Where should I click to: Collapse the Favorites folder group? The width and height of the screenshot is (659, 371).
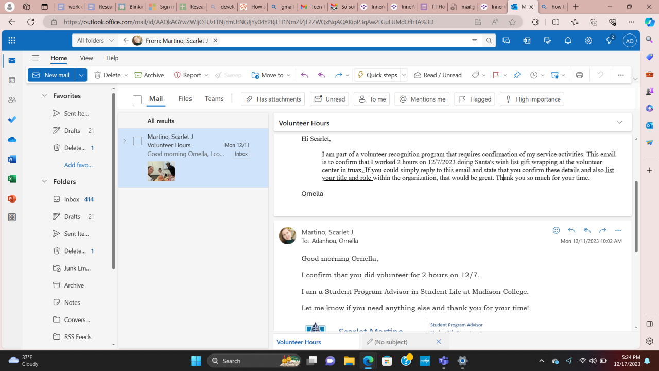pyautogui.click(x=44, y=96)
